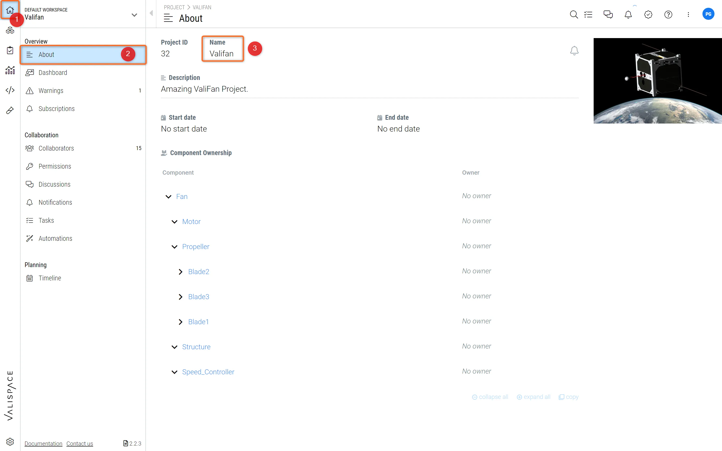Collapse the Propeller component node
This screenshot has width=722, height=451.
(x=174, y=247)
